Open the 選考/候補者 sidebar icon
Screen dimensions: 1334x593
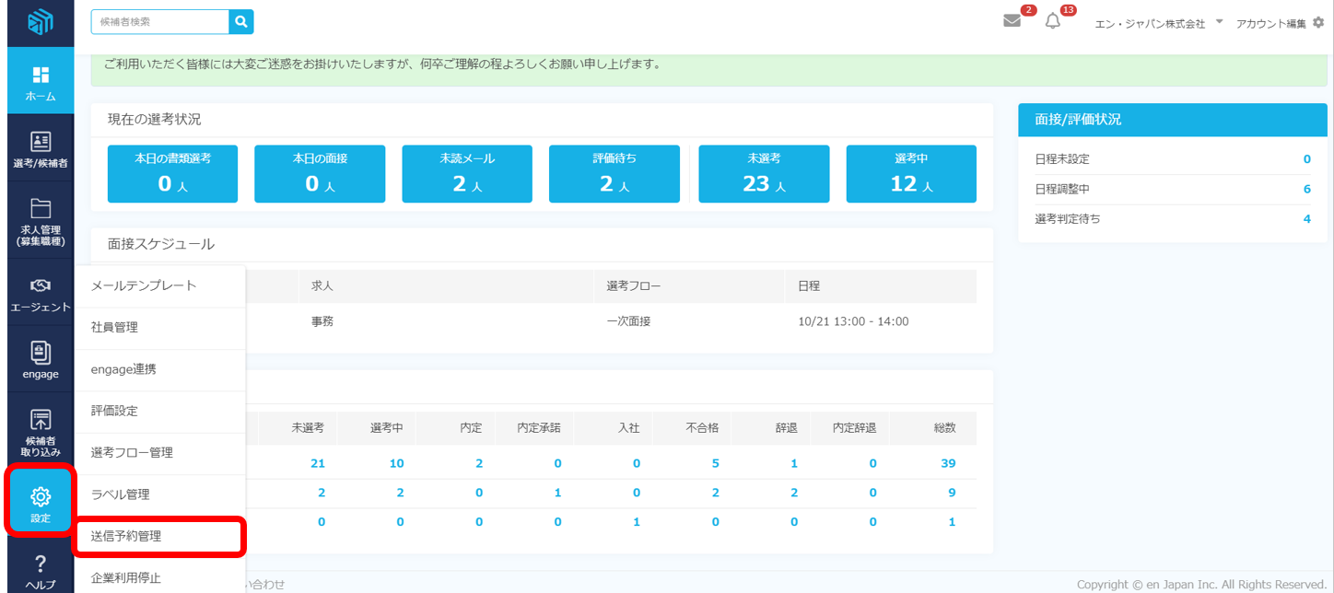click(41, 142)
